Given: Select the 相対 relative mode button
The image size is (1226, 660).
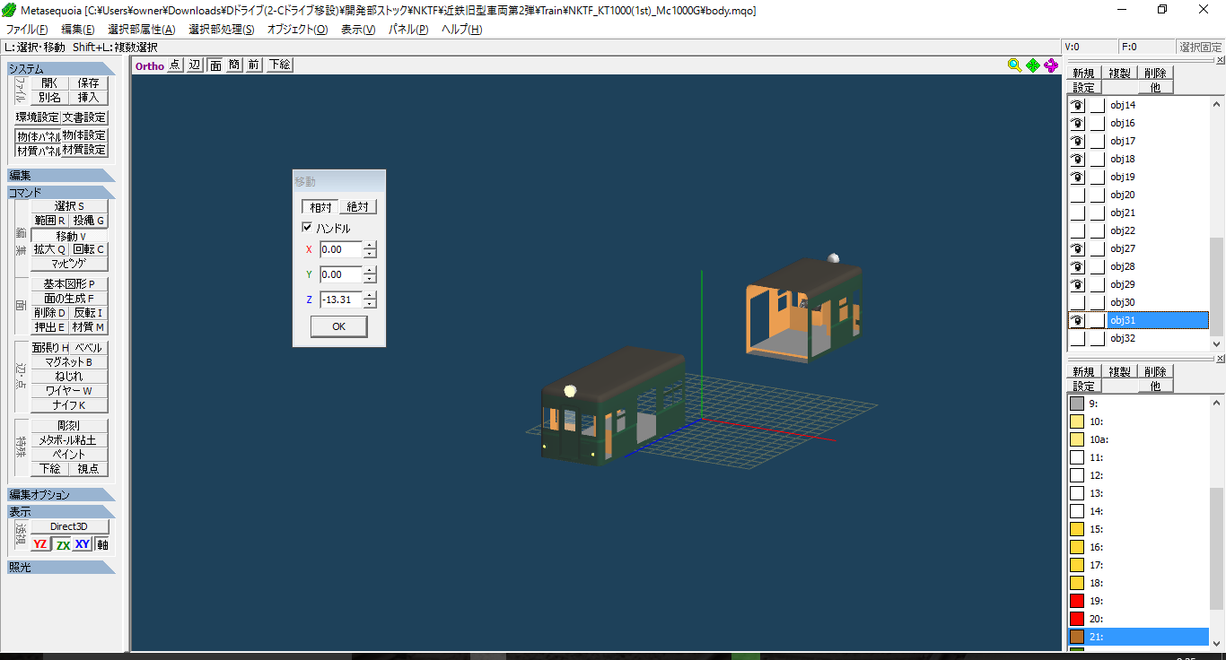Looking at the screenshot, I should pos(320,207).
